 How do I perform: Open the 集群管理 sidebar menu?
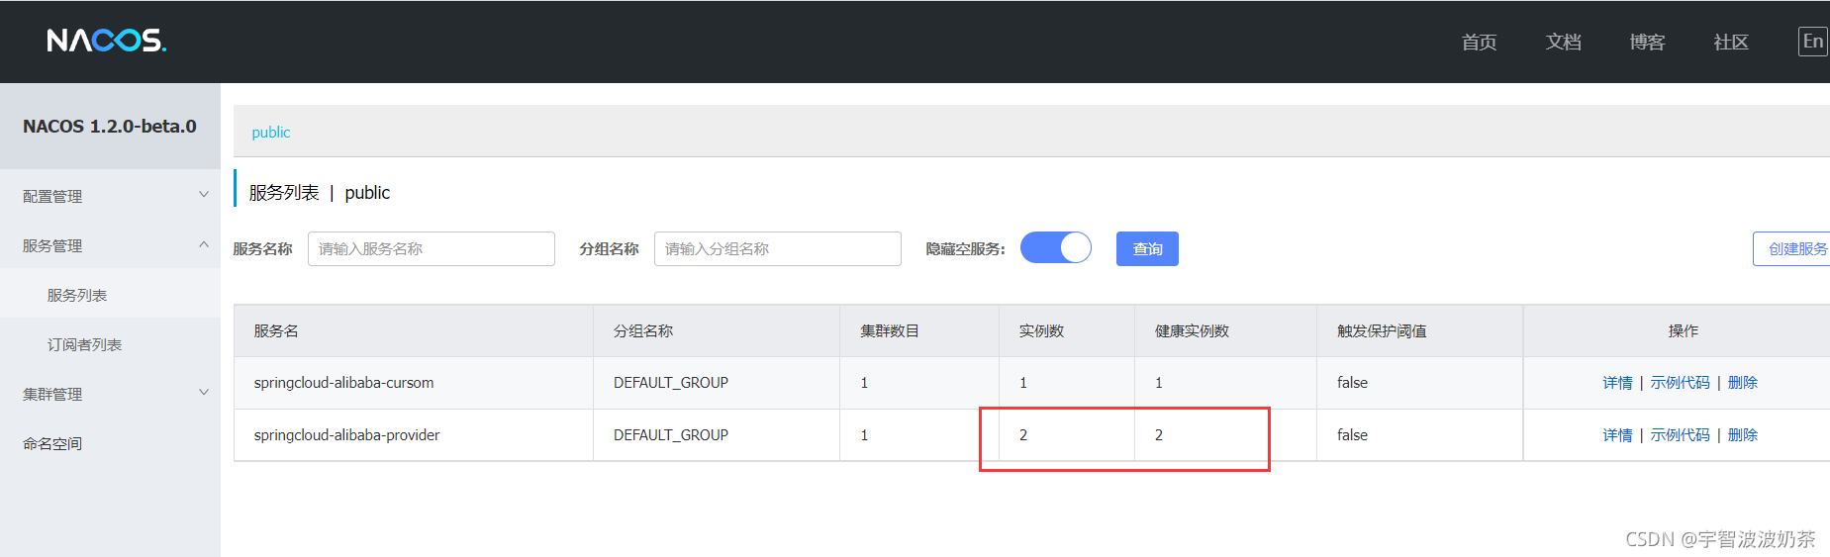pos(52,394)
